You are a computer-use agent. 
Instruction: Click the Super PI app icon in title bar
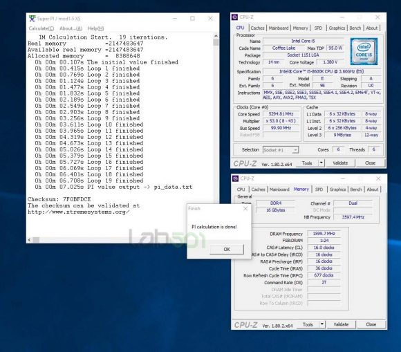32,19
